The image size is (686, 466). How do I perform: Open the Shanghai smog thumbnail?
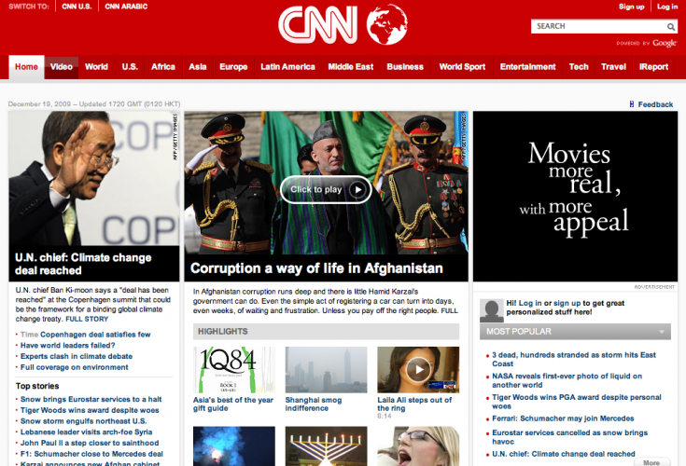pos(319,369)
